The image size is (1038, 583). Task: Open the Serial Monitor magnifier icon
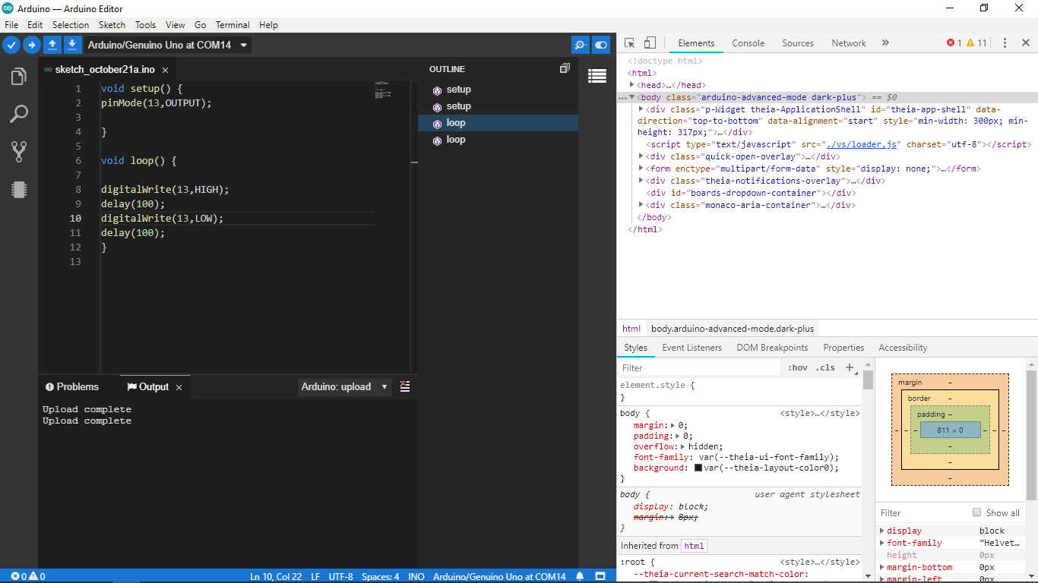click(580, 45)
